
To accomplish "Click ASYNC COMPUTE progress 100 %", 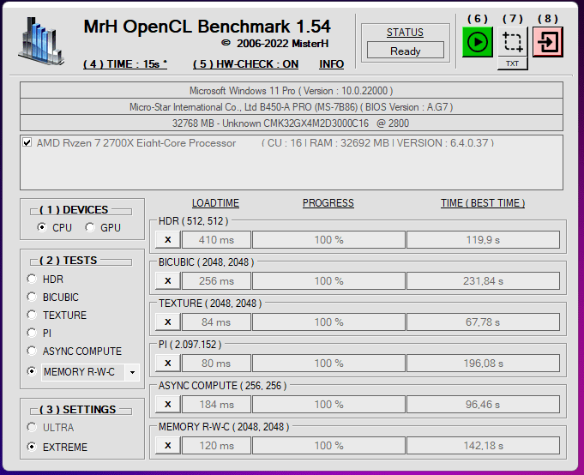I will [328, 405].
